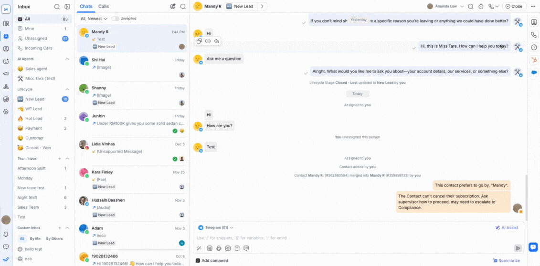This screenshot has width=540, height=266.
Task: Click the AI Assist button
Action: [507, 228]
